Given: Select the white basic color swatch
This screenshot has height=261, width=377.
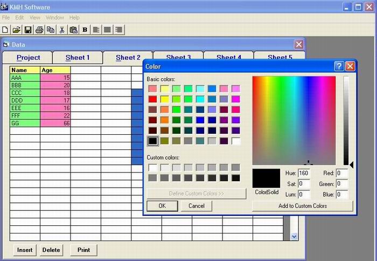Looking at the screenshot, I should click(236, 141).
